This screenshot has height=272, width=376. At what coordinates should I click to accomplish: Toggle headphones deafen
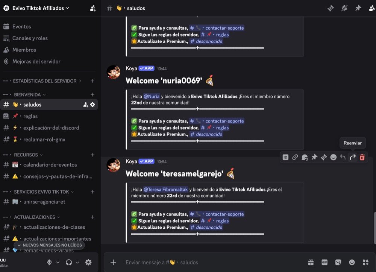(x=69, y=262)
